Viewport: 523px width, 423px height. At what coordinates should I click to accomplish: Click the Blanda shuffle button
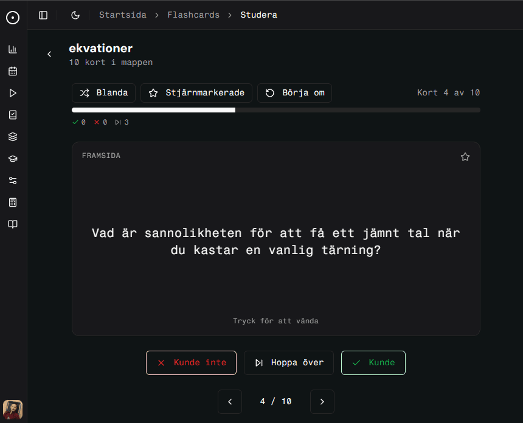tap(104, 93)
